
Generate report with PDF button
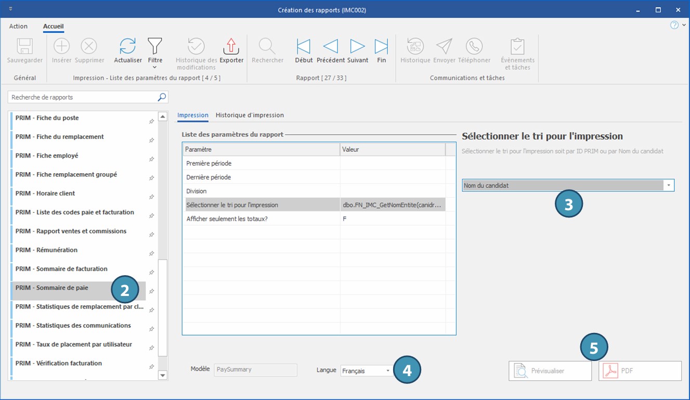pyautogui.click(x=640, y=371)
